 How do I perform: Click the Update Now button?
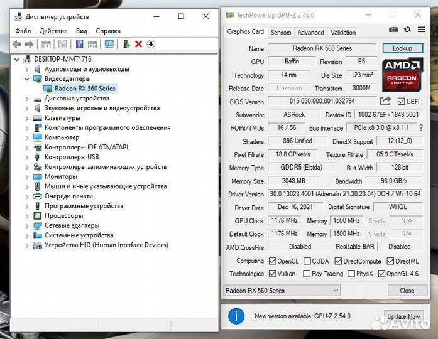click(x=403, y=316)
